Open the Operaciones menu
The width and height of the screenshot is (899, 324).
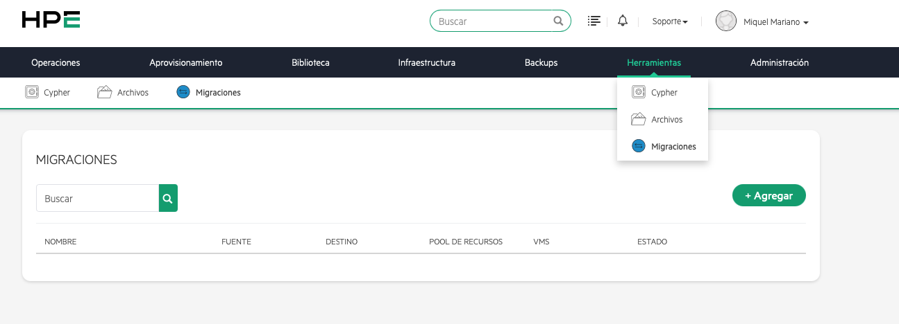click(56, 62)
